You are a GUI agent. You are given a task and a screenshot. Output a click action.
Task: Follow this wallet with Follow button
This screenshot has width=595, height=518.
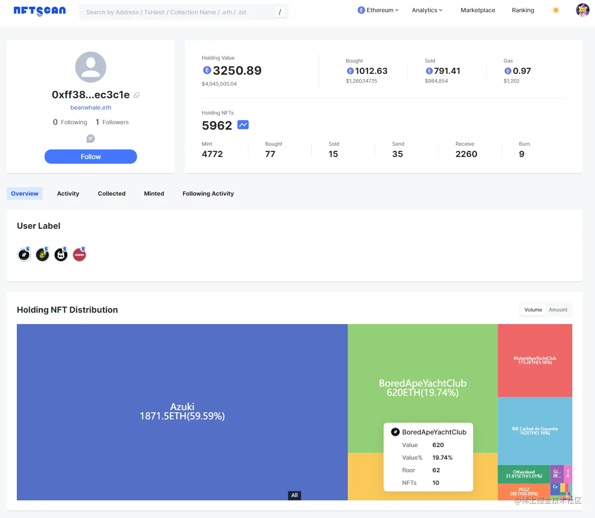pyautogui.click(x=91, y=157)
